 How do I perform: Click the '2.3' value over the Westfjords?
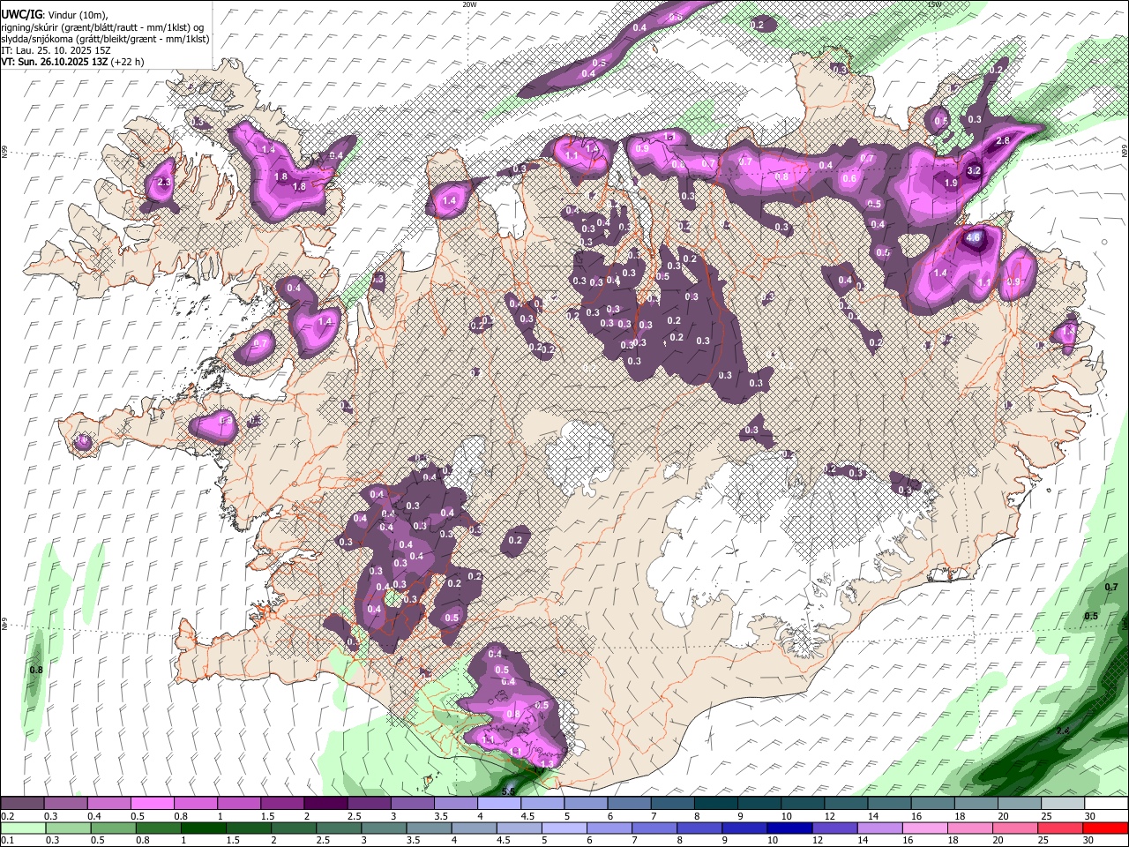click(x=162, y=183)
